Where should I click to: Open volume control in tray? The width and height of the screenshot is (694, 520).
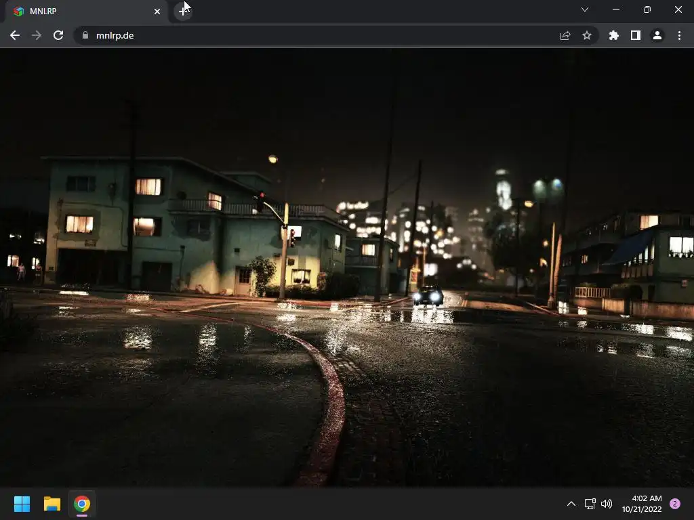tap(607, 504)
